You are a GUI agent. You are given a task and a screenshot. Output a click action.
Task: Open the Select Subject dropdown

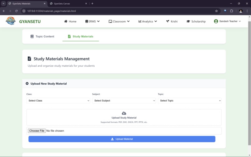click(x=124, y=101)
